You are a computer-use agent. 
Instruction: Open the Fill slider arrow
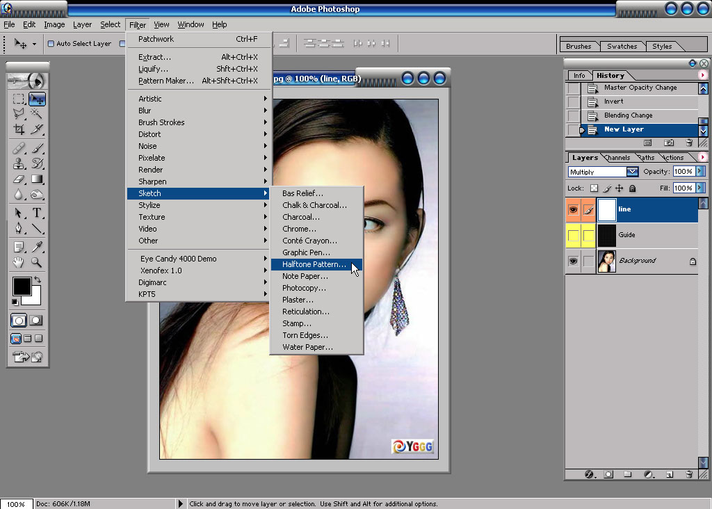(x=699, y=188)
